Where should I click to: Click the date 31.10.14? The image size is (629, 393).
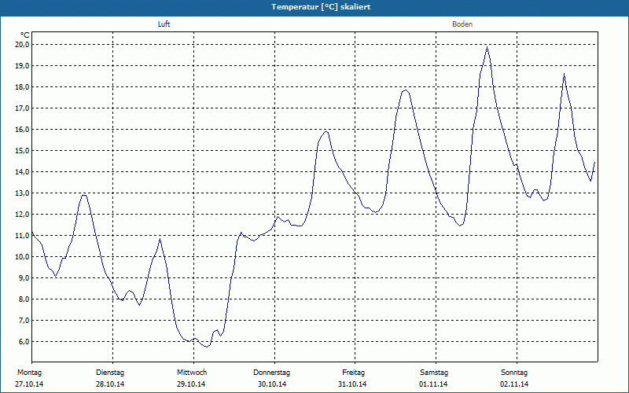pyautogui.click(x=352, y=384)
